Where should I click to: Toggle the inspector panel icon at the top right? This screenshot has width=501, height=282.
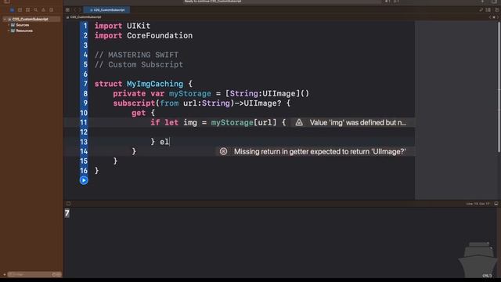coord(494,2)
